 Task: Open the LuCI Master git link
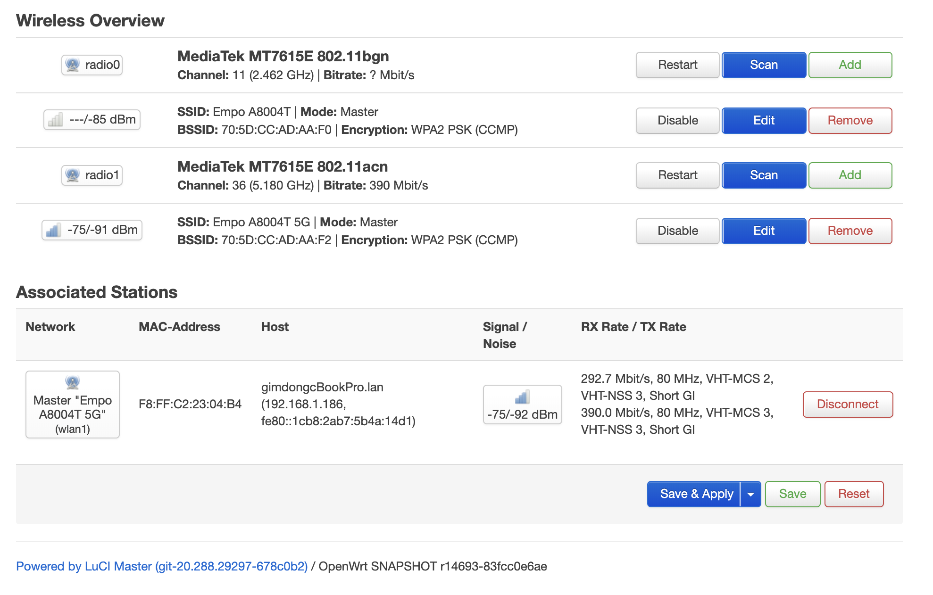[162, 566]
